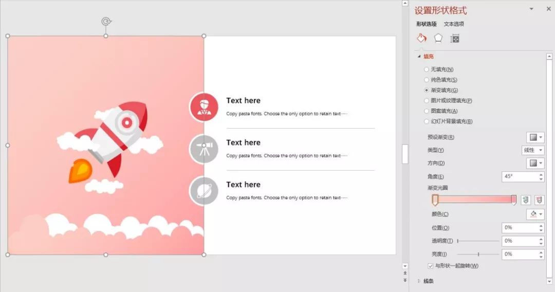The width and height of the screenshot is (555, 292).
Task: Click the second 'Text here' heading
Action: 243,142
